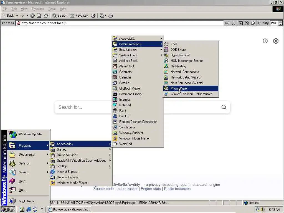
Task: Open Phone Dialer from Communications menu
Action: pyautogui.click(x=191, y=88)
